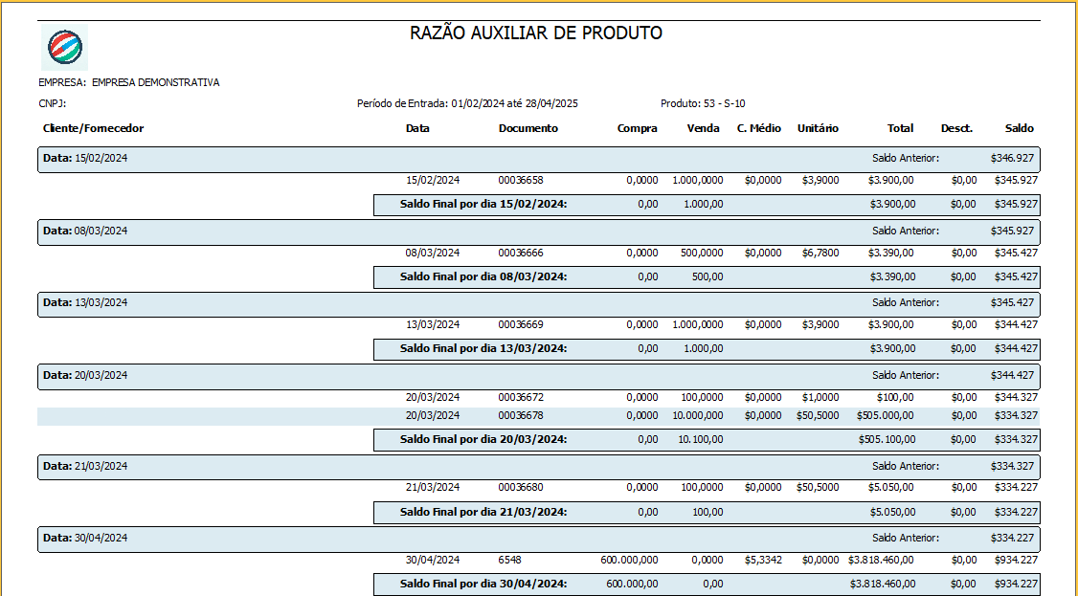The image size is (1078, 596).
Task: Click the Produto: 53 - S-10 label
Action: 702,103
